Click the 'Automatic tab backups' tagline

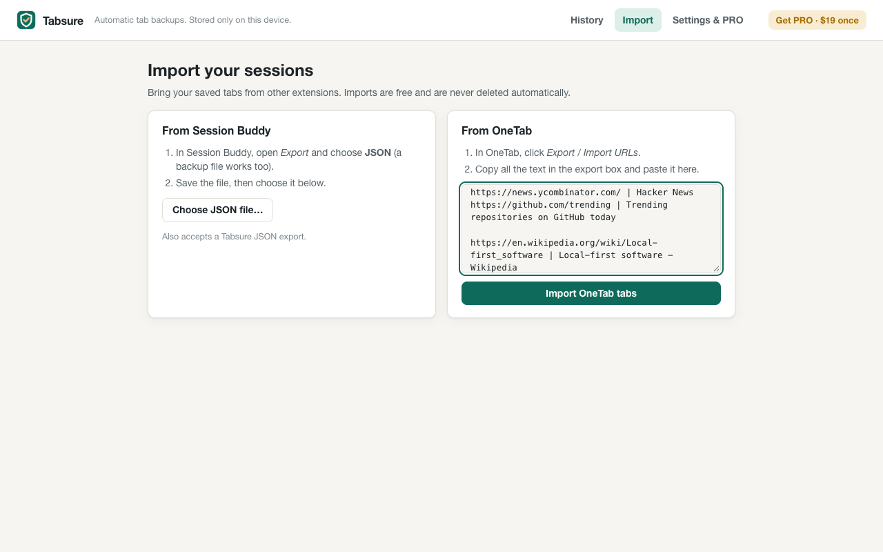click(192, 20)
